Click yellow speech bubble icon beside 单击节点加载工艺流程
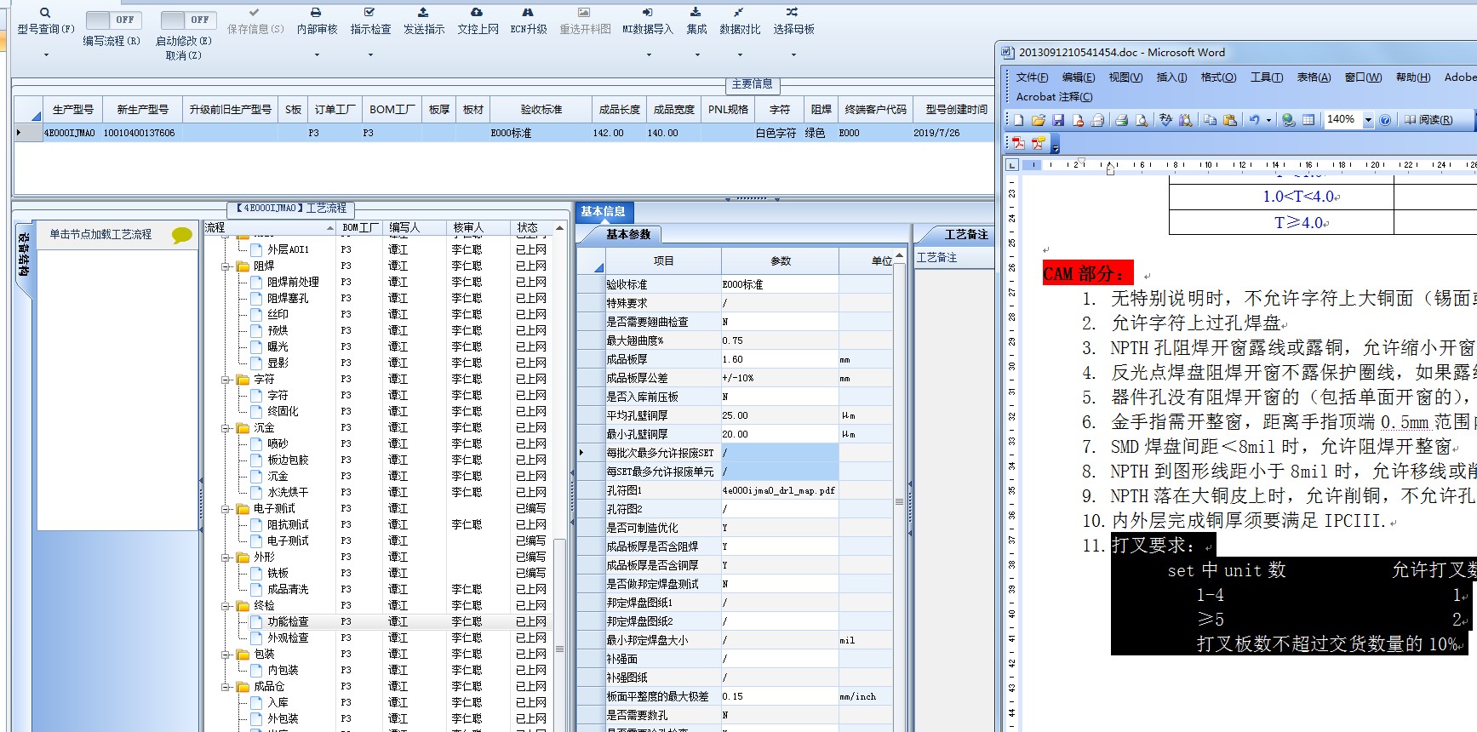1477x732 pixels. pos(181,235)
